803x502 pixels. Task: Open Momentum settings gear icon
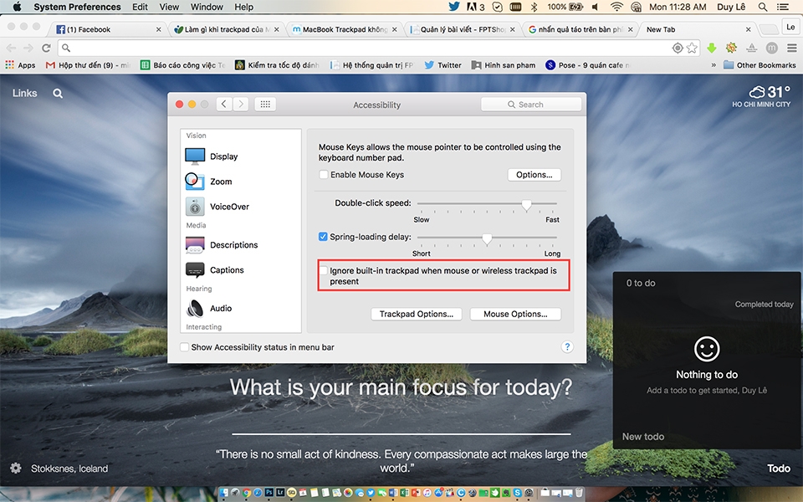point(16,469)
